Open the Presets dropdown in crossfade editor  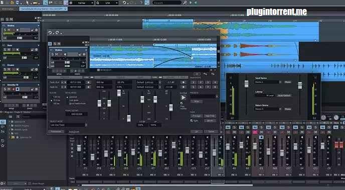point(204,96)
